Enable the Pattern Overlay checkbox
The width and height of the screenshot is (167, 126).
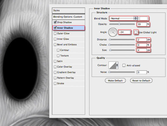point(55,78)
